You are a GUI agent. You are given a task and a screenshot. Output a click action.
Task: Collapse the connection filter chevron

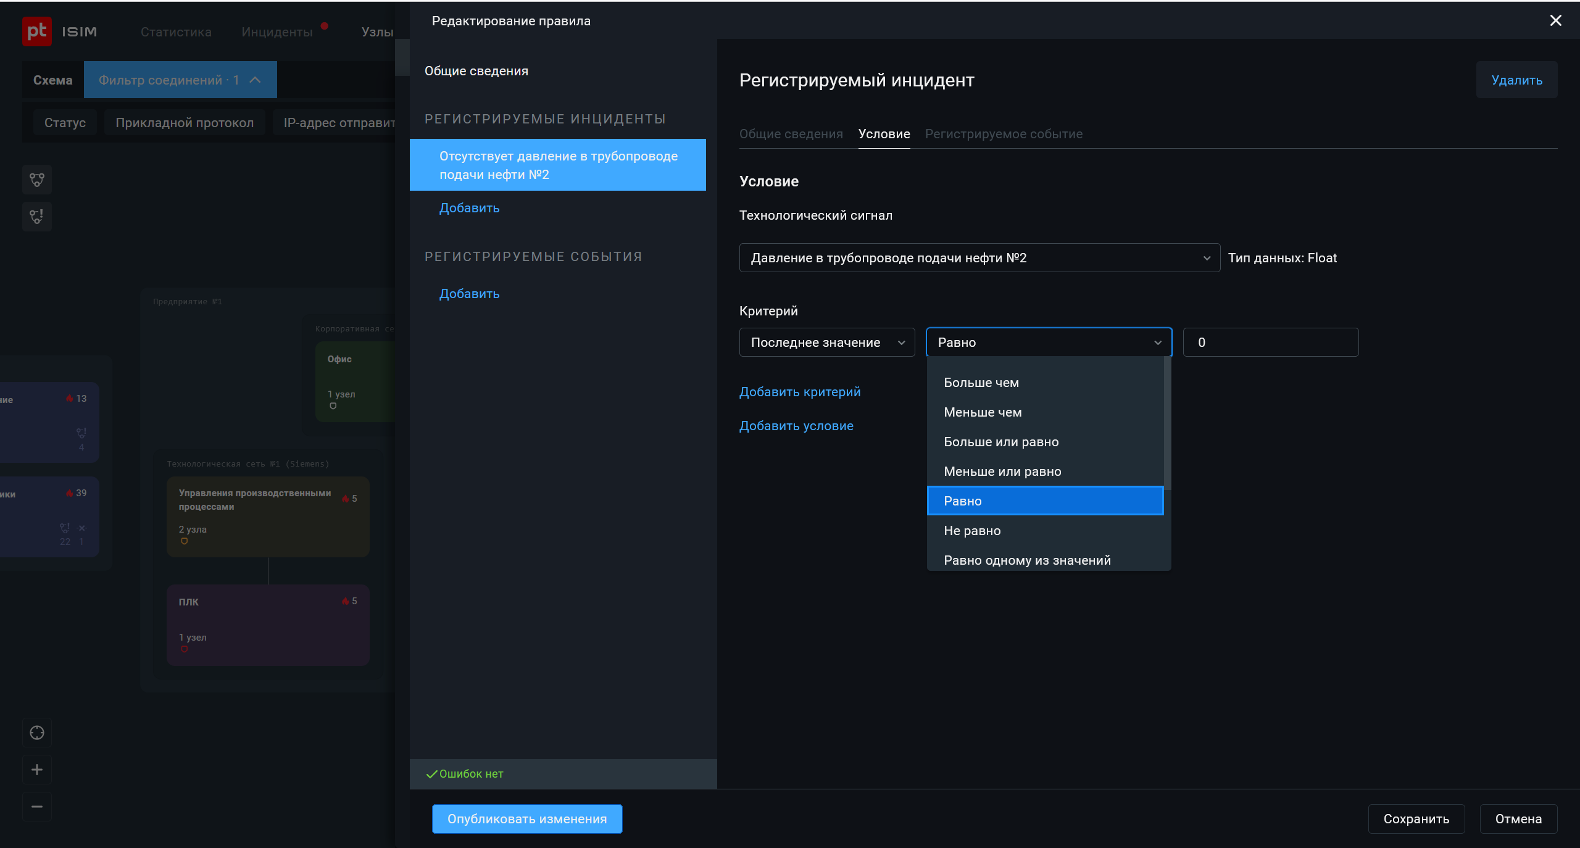(256, 80)
